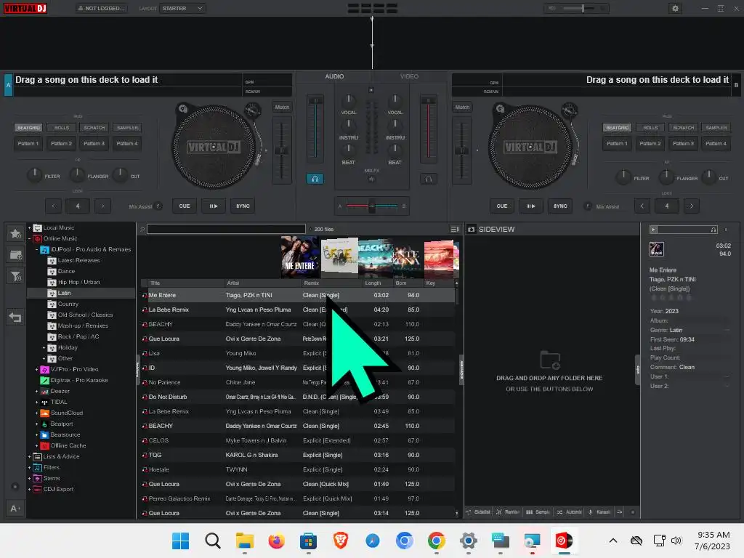The image size is (744, 558).
Task: Expand the CDJ Export node
Action: click(29, 490)
